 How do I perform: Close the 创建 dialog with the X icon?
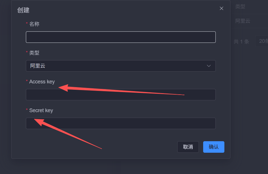(x=222, y=8)
